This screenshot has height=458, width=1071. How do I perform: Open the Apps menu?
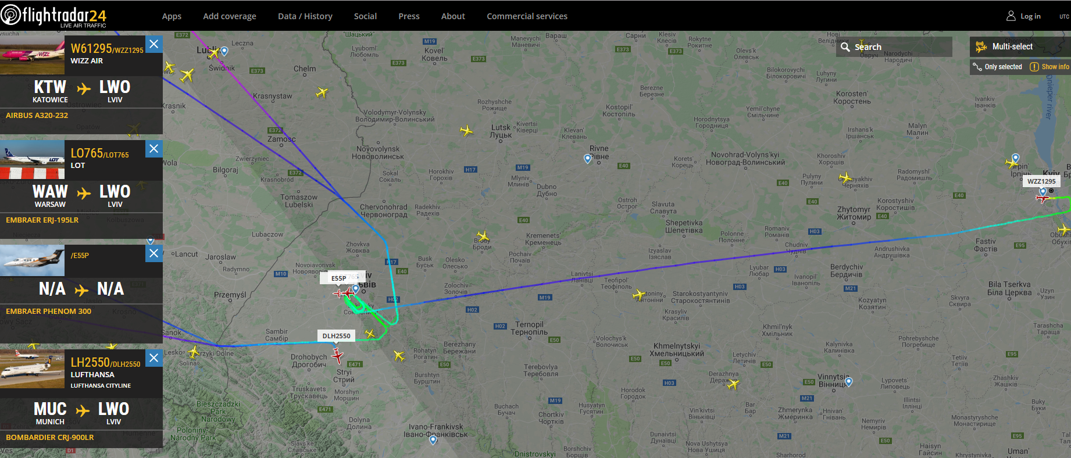(x=172, y=16)
